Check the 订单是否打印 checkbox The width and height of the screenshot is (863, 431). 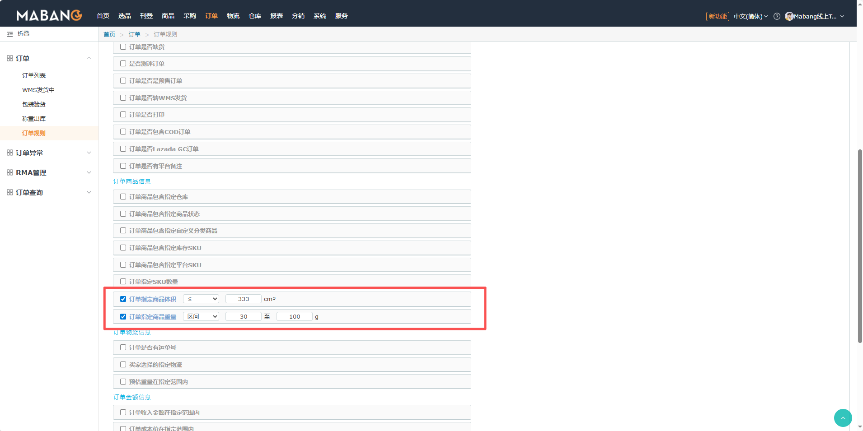[123, 115]
